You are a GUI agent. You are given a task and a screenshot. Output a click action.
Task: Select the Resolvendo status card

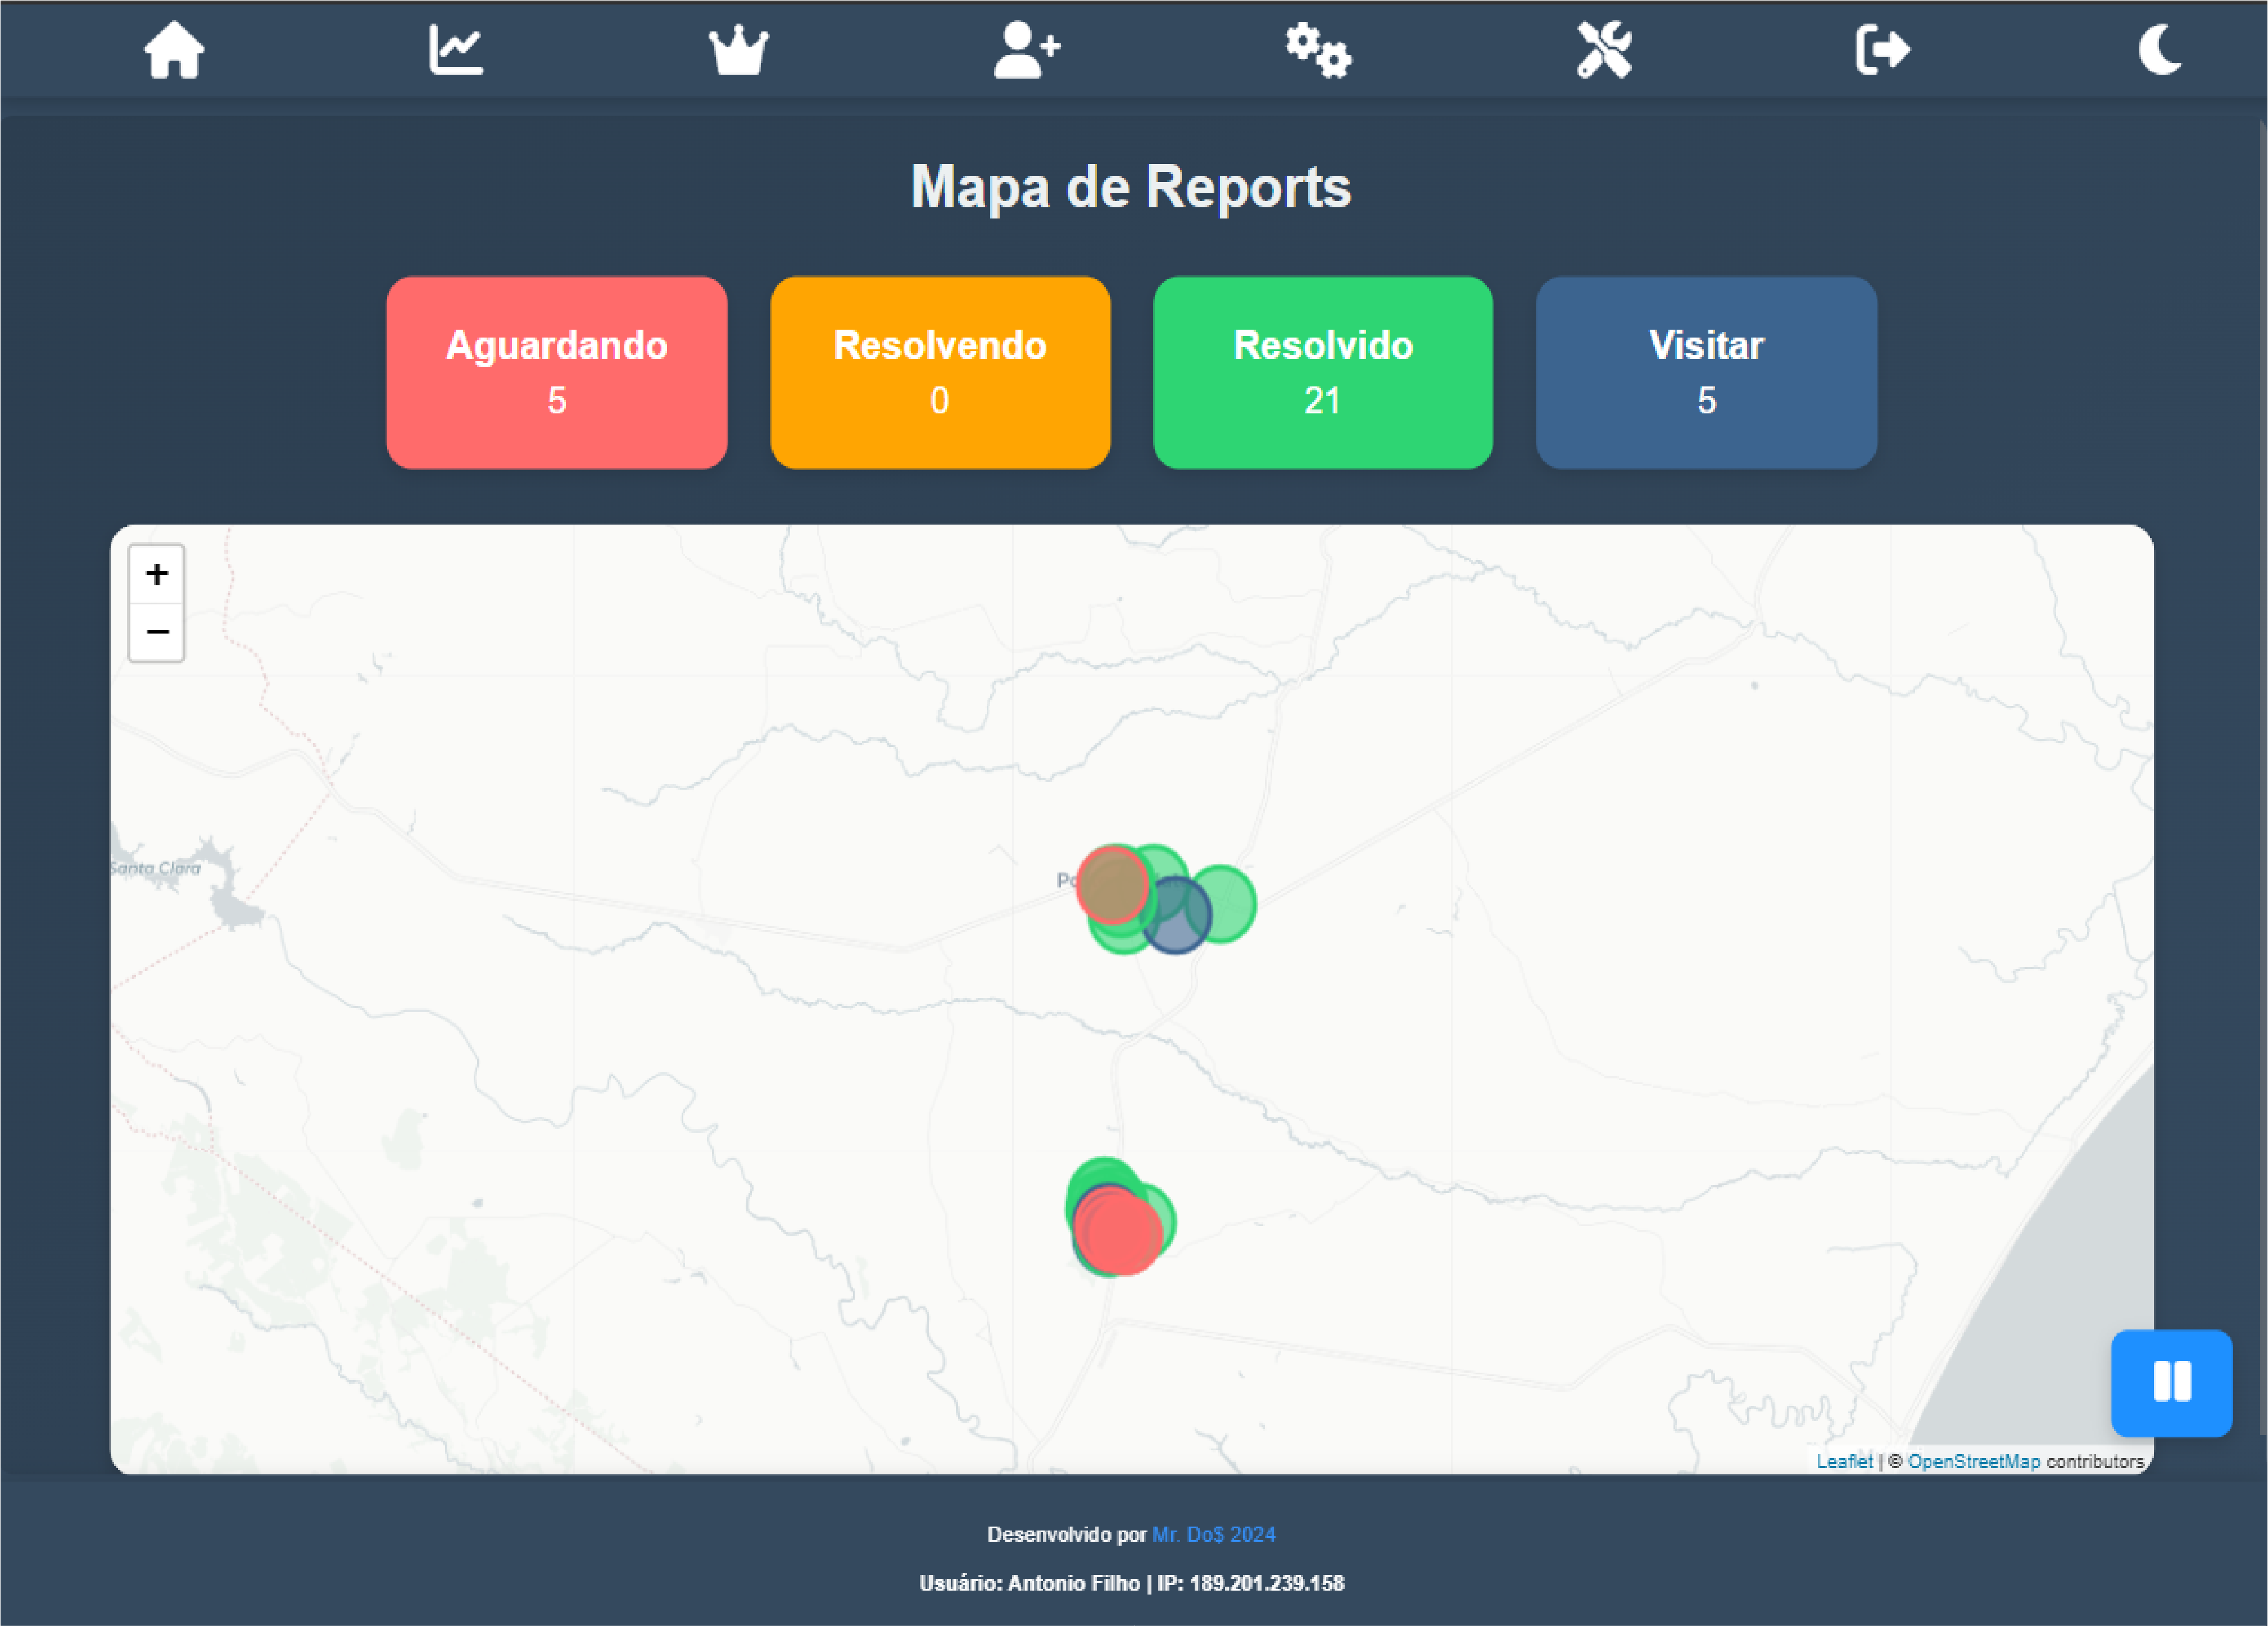pos(940,373)
